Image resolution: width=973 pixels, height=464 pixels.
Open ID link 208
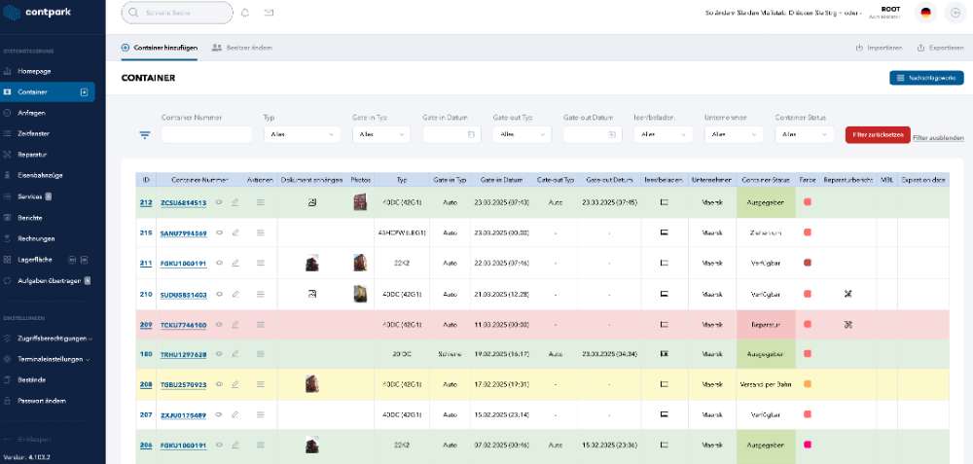146,384
